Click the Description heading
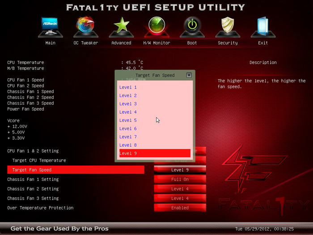The height and width of the screenshot is (235, 313). (263, 62)
